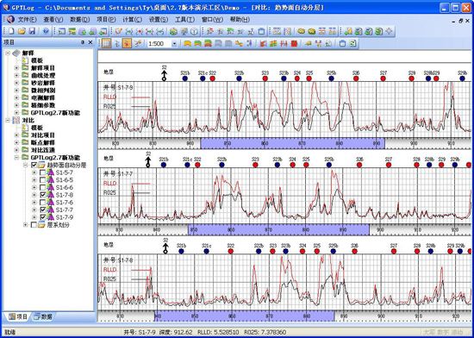Click the grid display icon left of scale box
Image resolution: width=474 pixels, height=338 pixels.
tap(106, 43)
